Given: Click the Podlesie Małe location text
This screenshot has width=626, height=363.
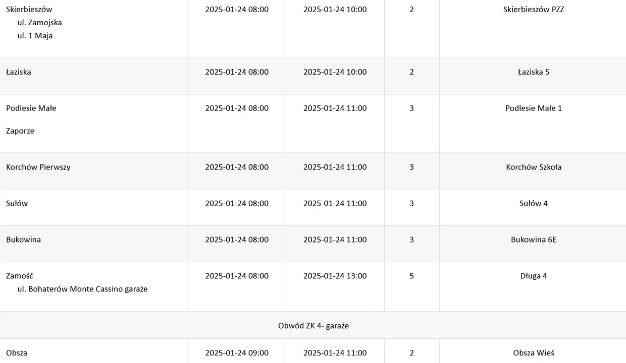Looking at the screenshot, I should pos(31,108).
